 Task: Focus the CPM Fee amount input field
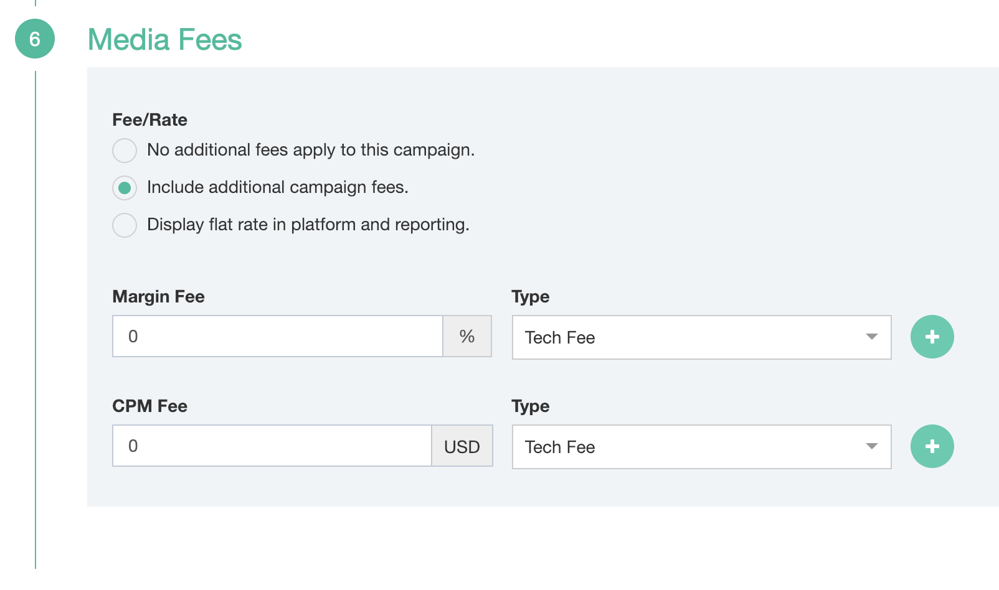coord(272,446)
